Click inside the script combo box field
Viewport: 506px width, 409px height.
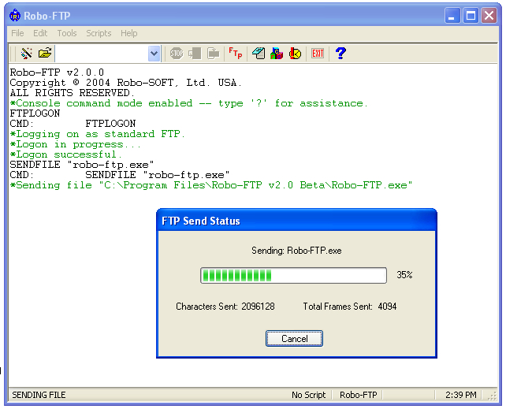tap(101, 54)
